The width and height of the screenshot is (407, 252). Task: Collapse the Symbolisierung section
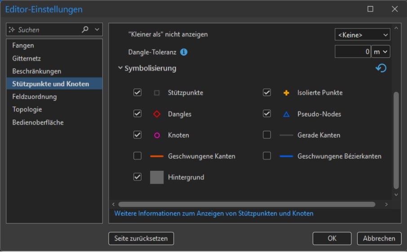[120, 68]
